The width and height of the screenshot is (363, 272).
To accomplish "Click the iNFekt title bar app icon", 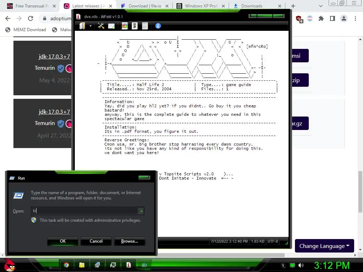I will pos(78,17).
